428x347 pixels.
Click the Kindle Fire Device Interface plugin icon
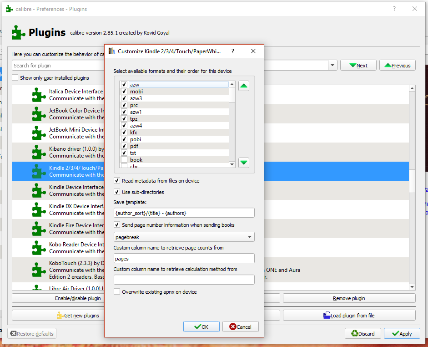pos(39,228)
